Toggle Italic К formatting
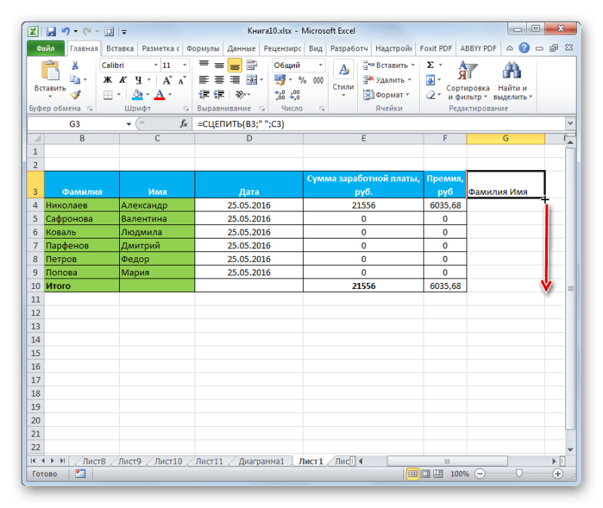The height and width of the screenshot is (508, 603). pos(123,81)
